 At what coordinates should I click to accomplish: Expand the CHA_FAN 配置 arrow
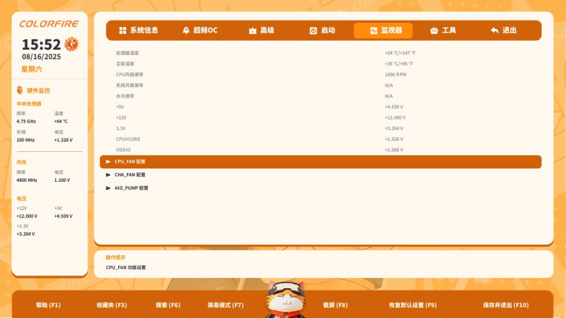[108, 175]
